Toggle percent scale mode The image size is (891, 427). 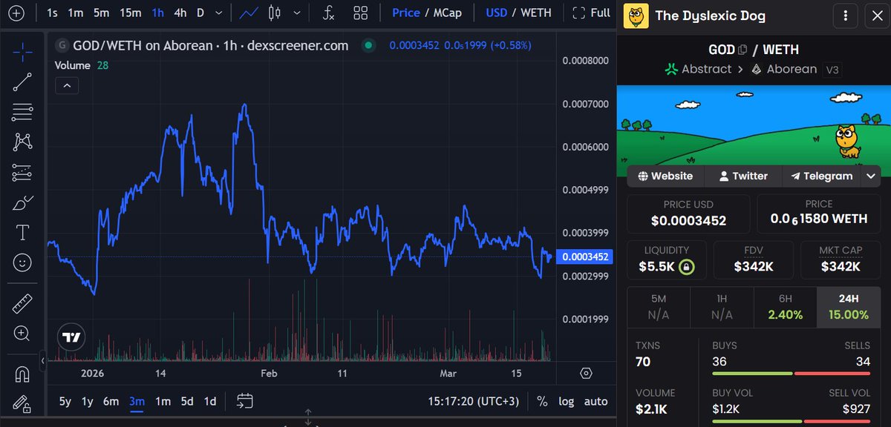(x=543, y=401)
